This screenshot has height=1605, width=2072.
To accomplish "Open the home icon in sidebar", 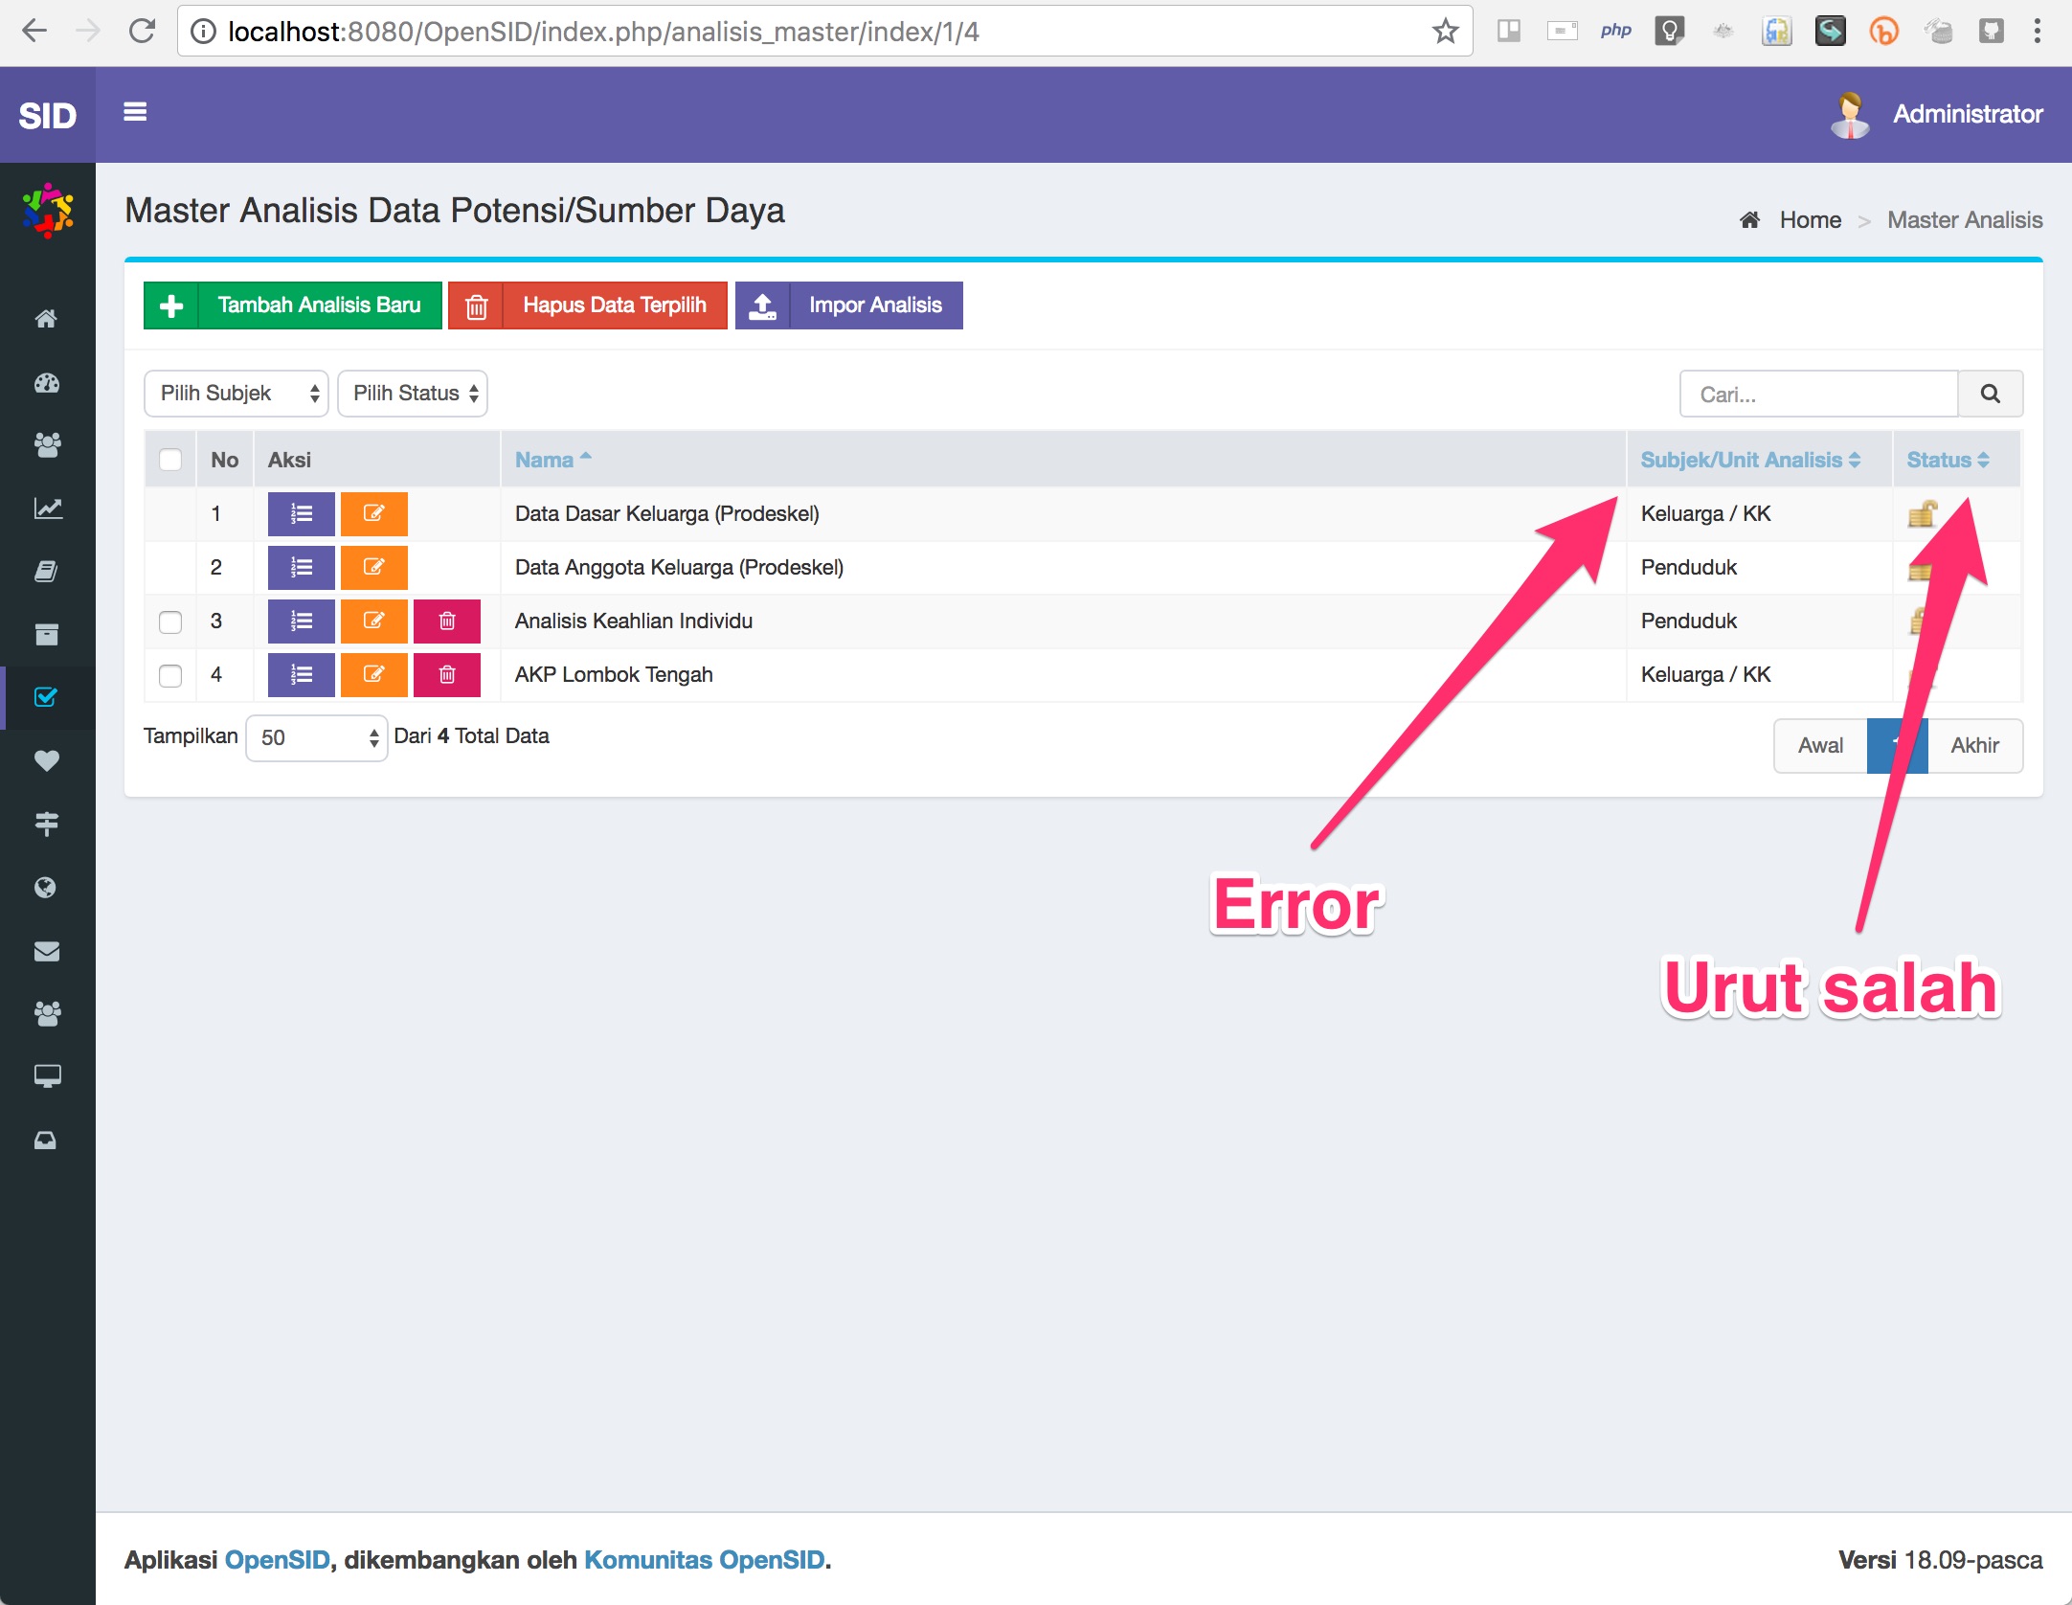I will [46, 318].
